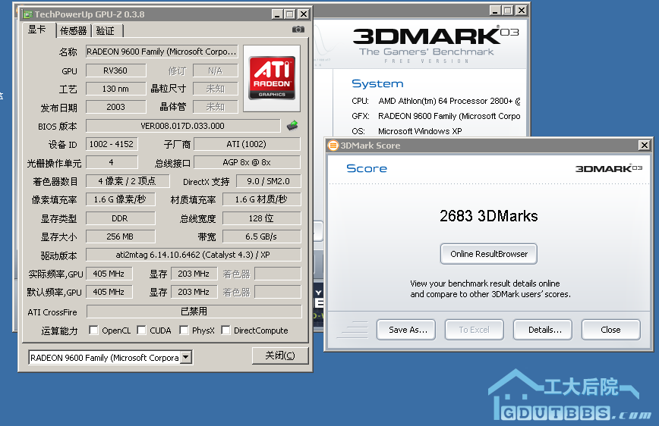Click the driver version ati2mtag 6.14.10.6462 field
Viewport: 659px width, 426px height.
point(194,255)
